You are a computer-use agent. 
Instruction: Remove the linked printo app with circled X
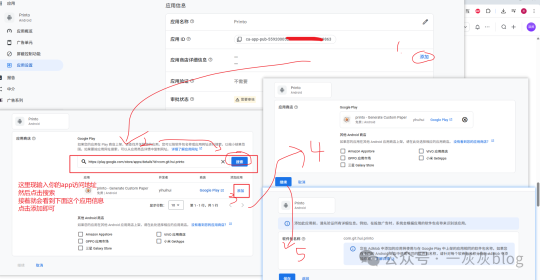point(464,120)
